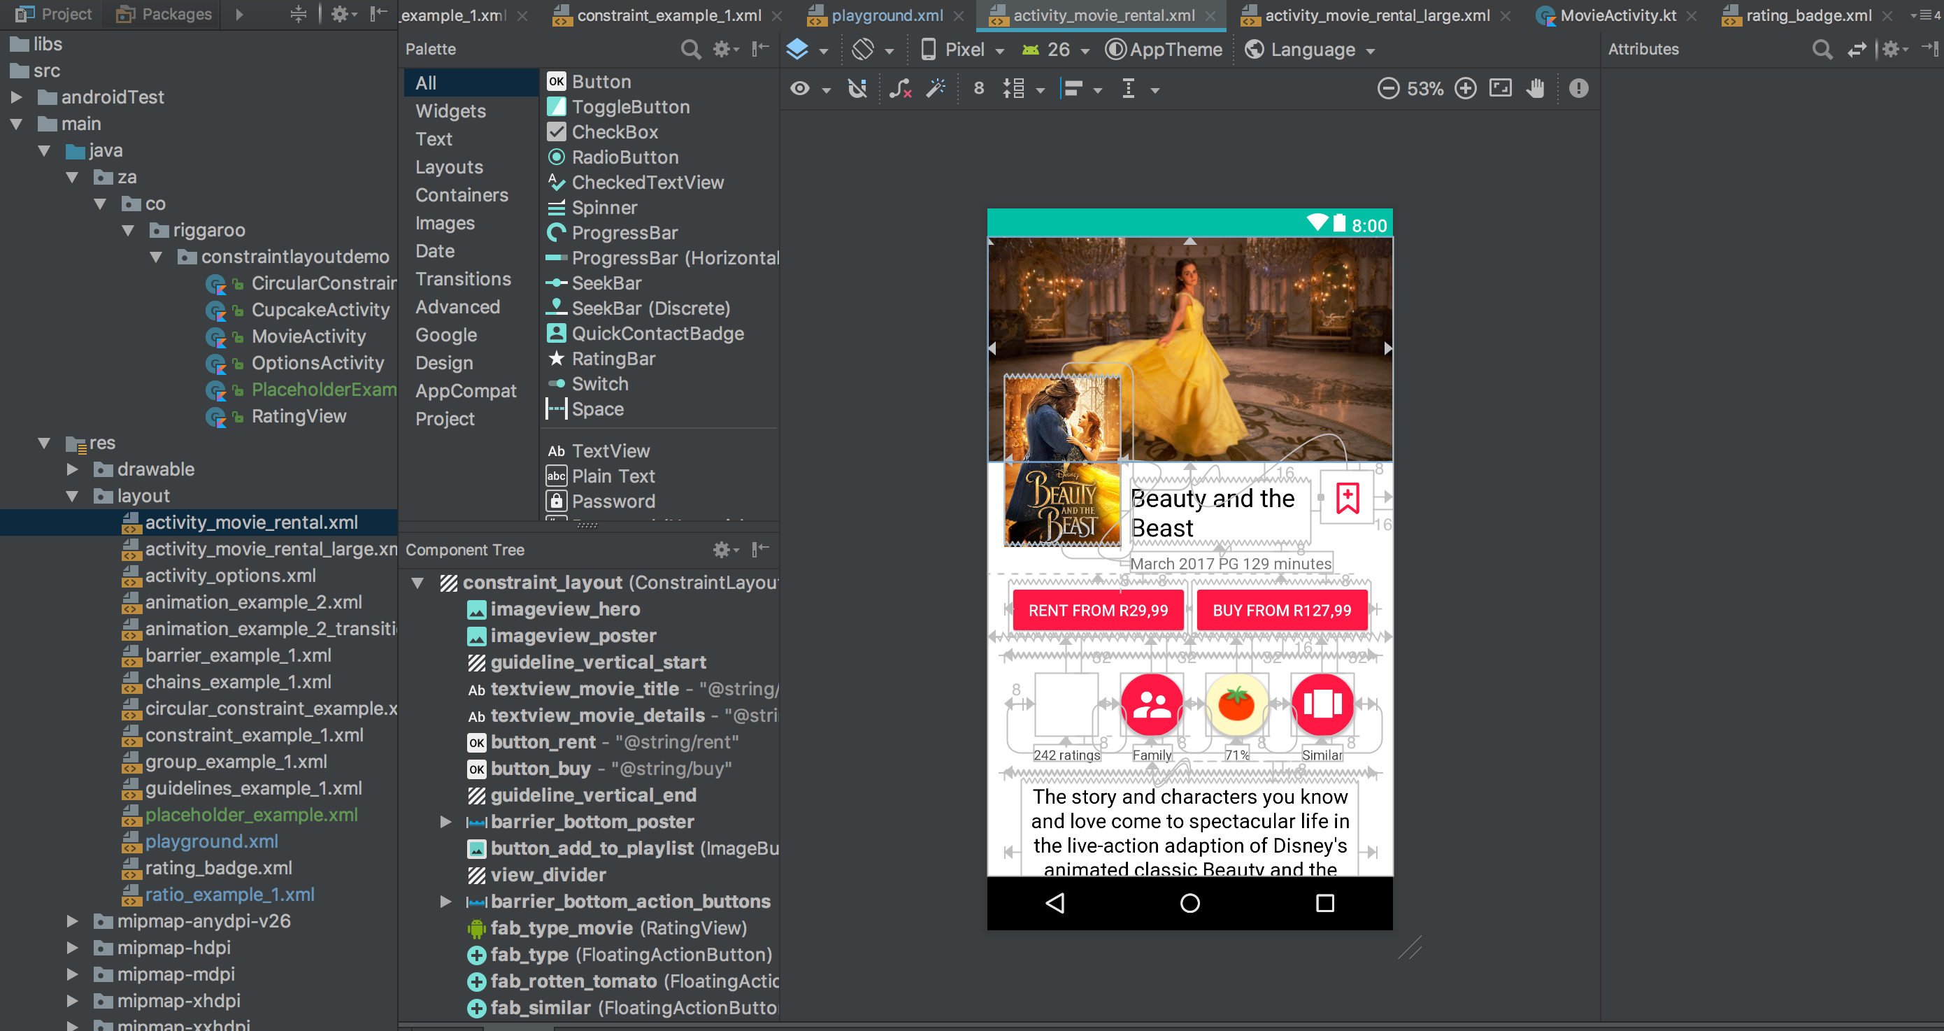Switch to constraint_example_1.xml tab

coord(668,15)
